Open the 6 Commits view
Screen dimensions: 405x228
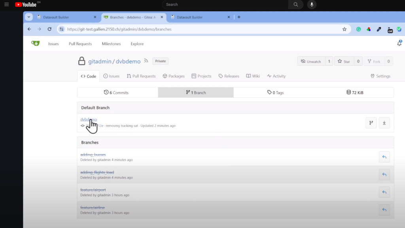116,92
